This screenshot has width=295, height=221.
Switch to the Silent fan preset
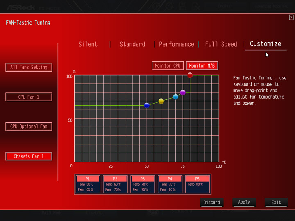point(88,44)
